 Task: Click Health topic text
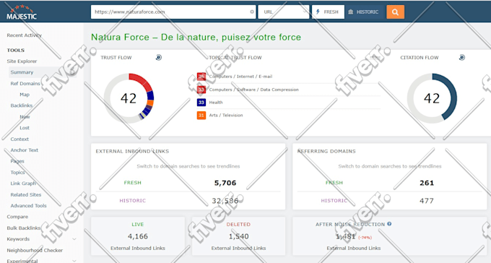click(x=216, y=103)
